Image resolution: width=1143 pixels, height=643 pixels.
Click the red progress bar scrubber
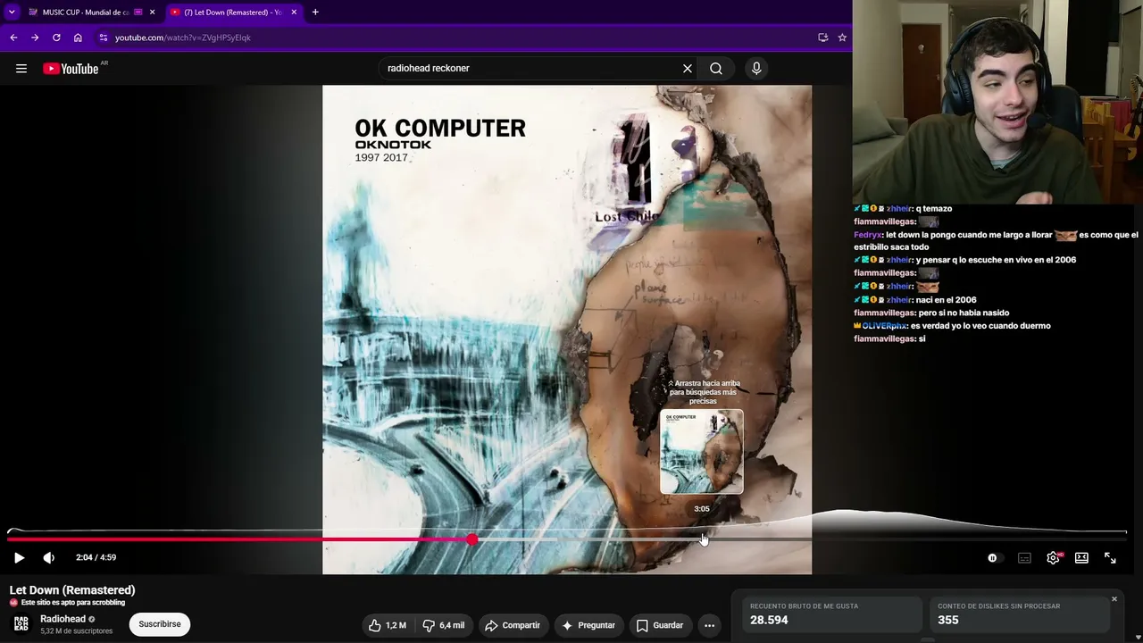[471, 539]
